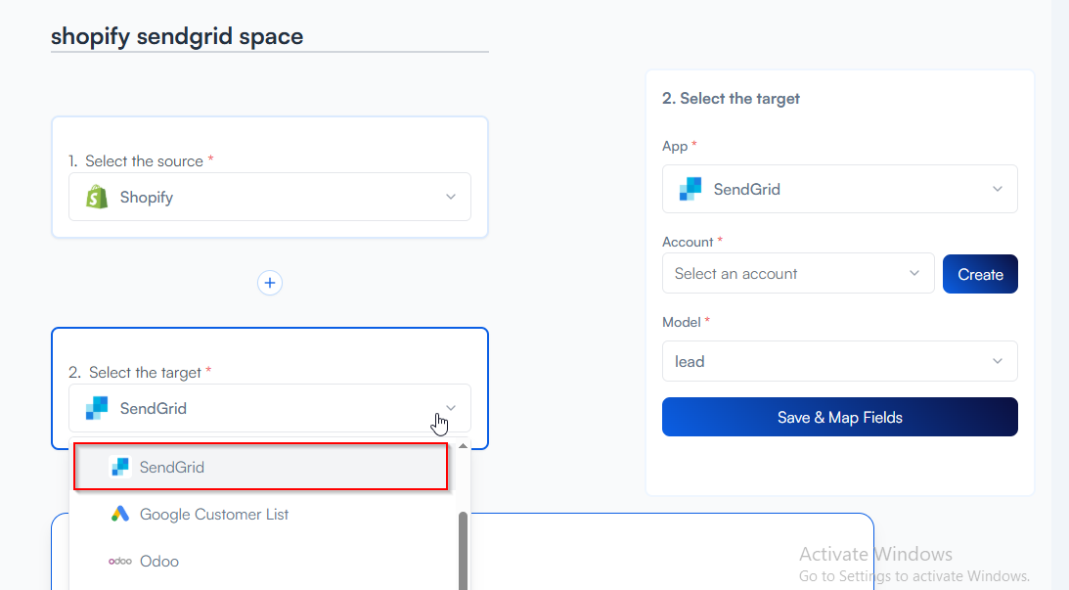Expand the Shopify source dropdown chevron

point(451,197)
